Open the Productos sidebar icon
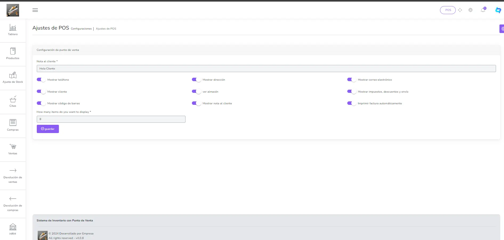 tap(13, 51)
